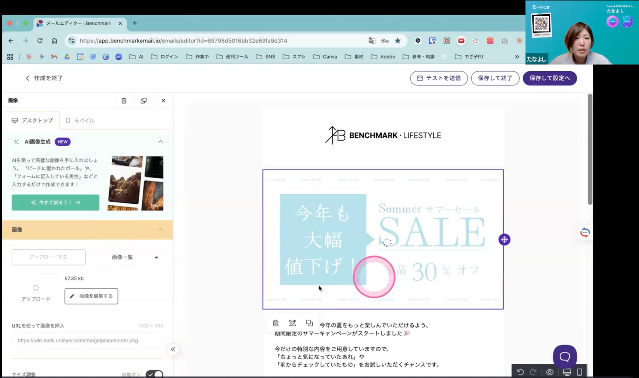Open the Adobe bookmarks folder

click(x=383, y=57)
